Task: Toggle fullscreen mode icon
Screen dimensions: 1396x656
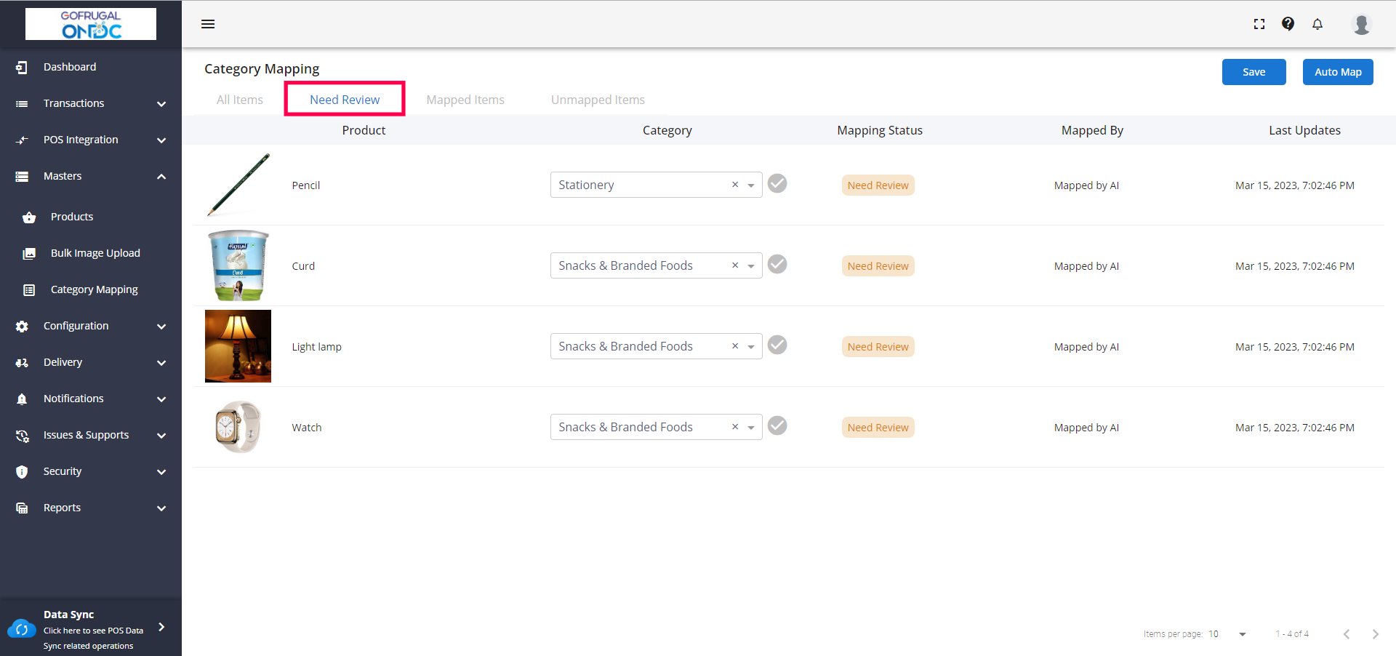Action: [1259, 24]
